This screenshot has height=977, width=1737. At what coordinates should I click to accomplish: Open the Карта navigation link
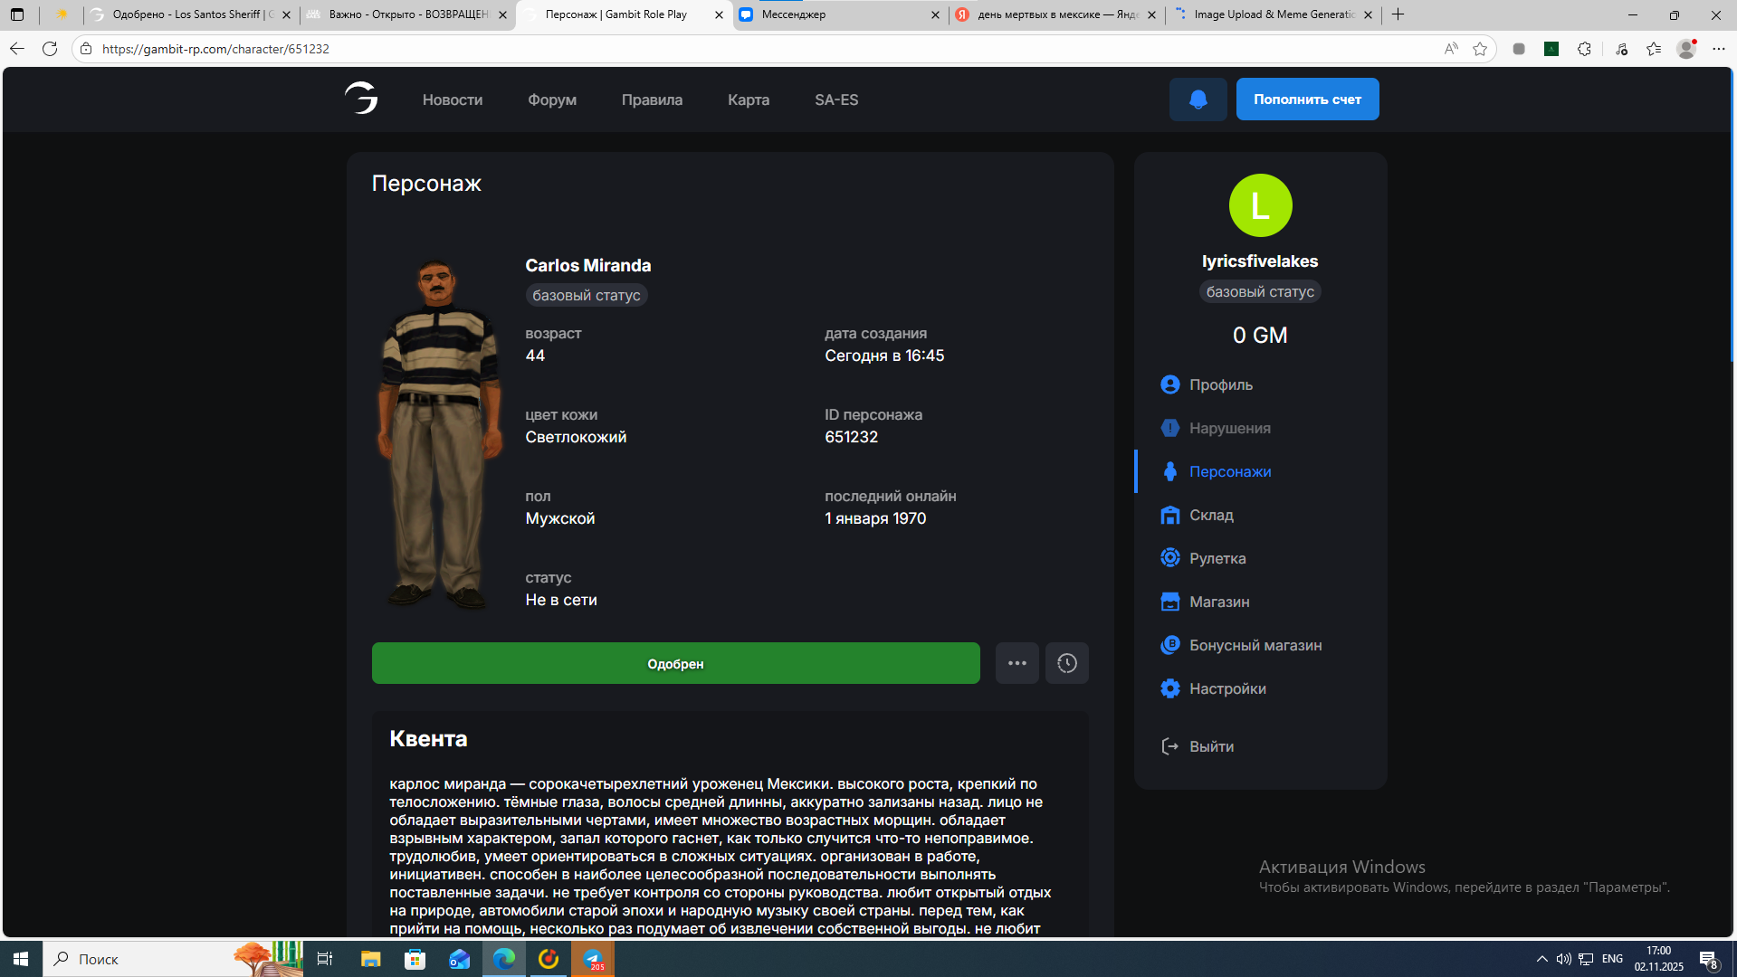(748, 100)
